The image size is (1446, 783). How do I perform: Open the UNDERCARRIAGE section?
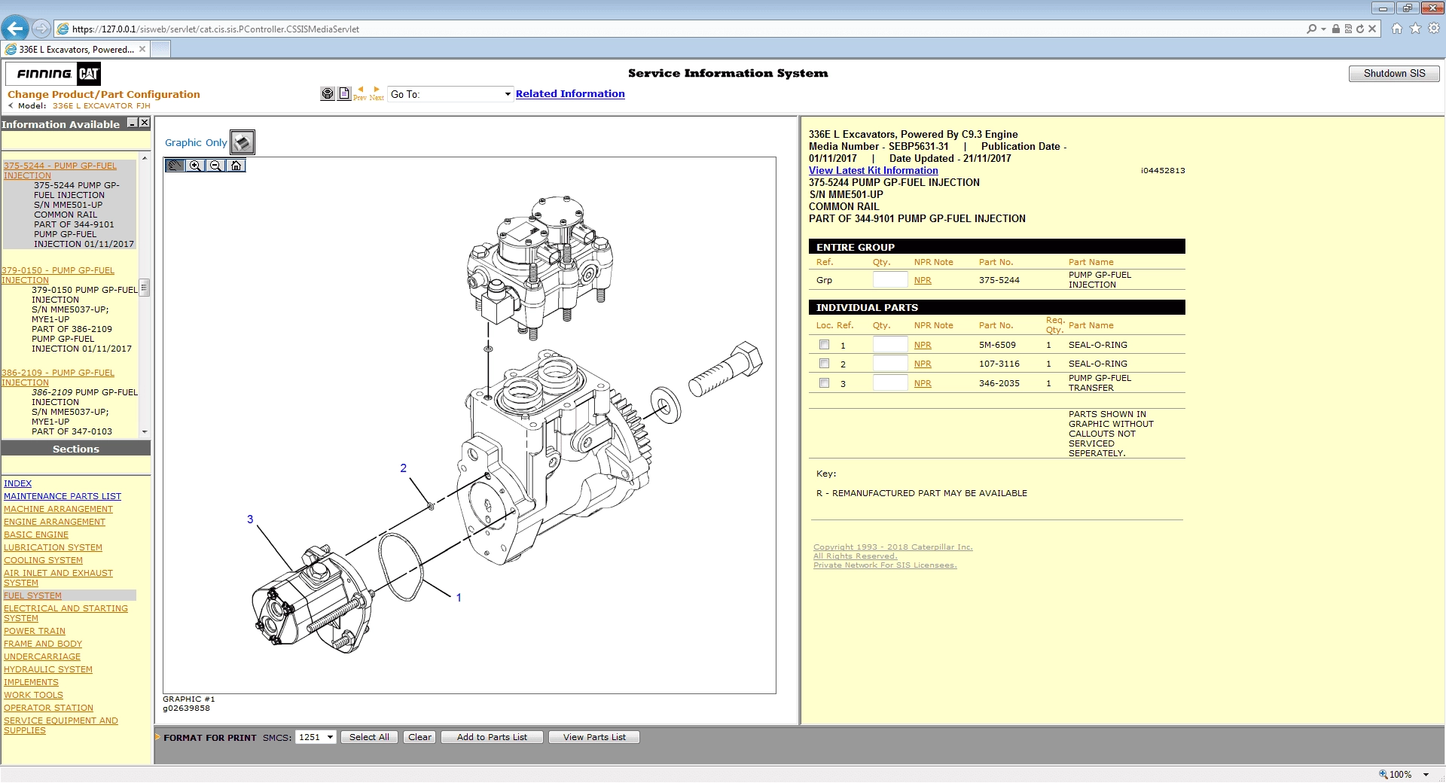click(x=42, y=657)
